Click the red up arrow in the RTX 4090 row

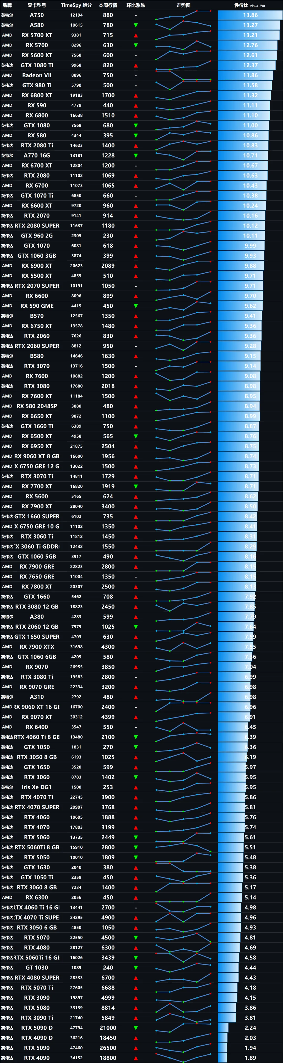(x=136, y=1058)
